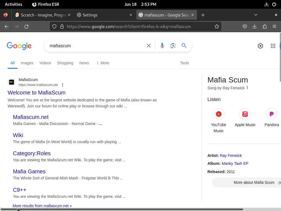Open the clock Jun 18 2:53 PM
Image resolution: width=281 pixels, height=211 pixels.
[x=140, y=4]
